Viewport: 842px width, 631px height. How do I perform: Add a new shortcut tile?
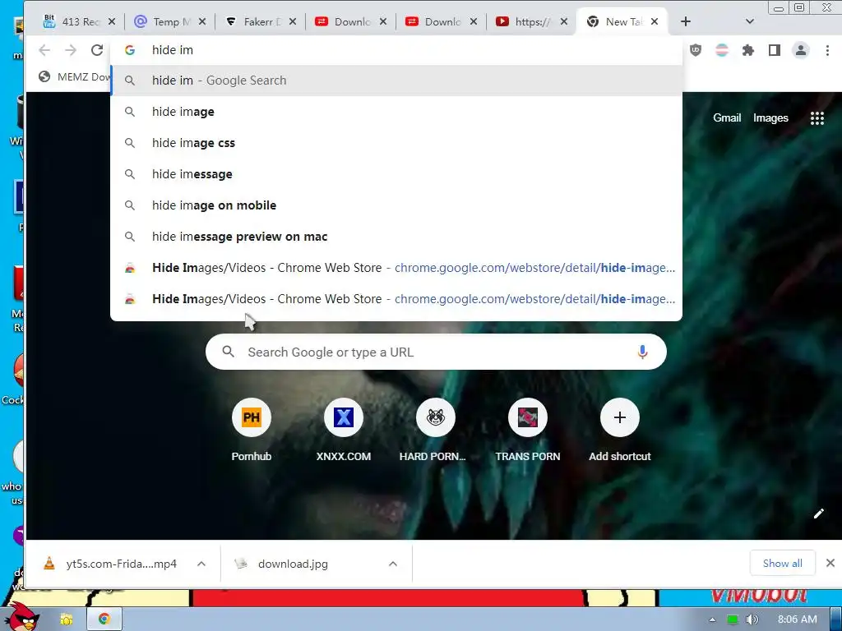point(620,431)
